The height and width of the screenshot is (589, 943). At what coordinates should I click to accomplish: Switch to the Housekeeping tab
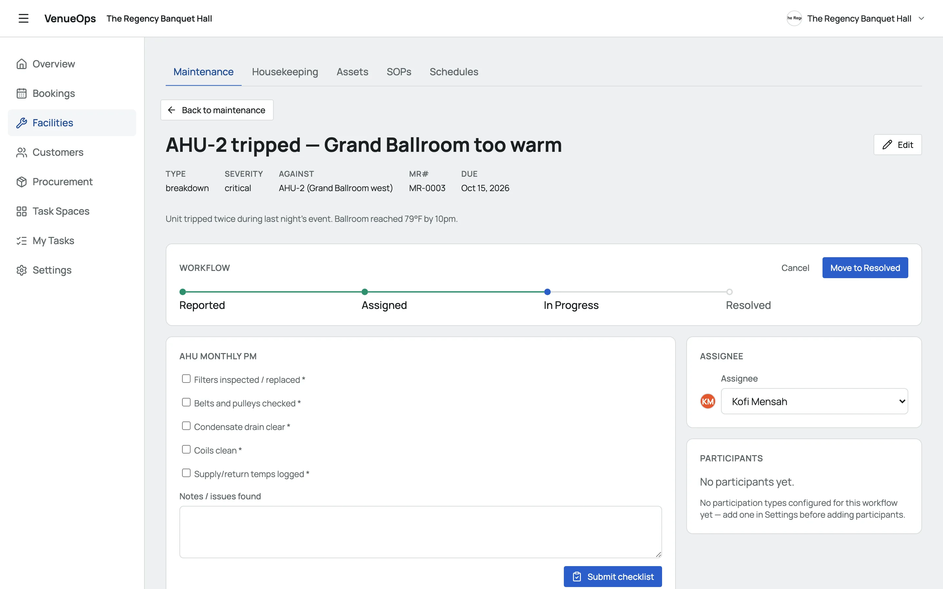click(x=285, y=72)
